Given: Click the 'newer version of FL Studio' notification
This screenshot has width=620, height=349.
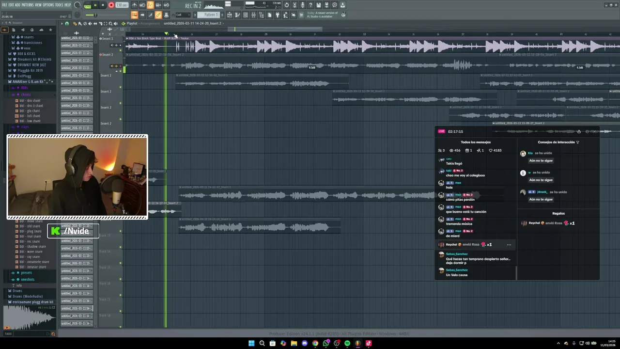Looking at the screenshot, I should click(x=323, y=15).
